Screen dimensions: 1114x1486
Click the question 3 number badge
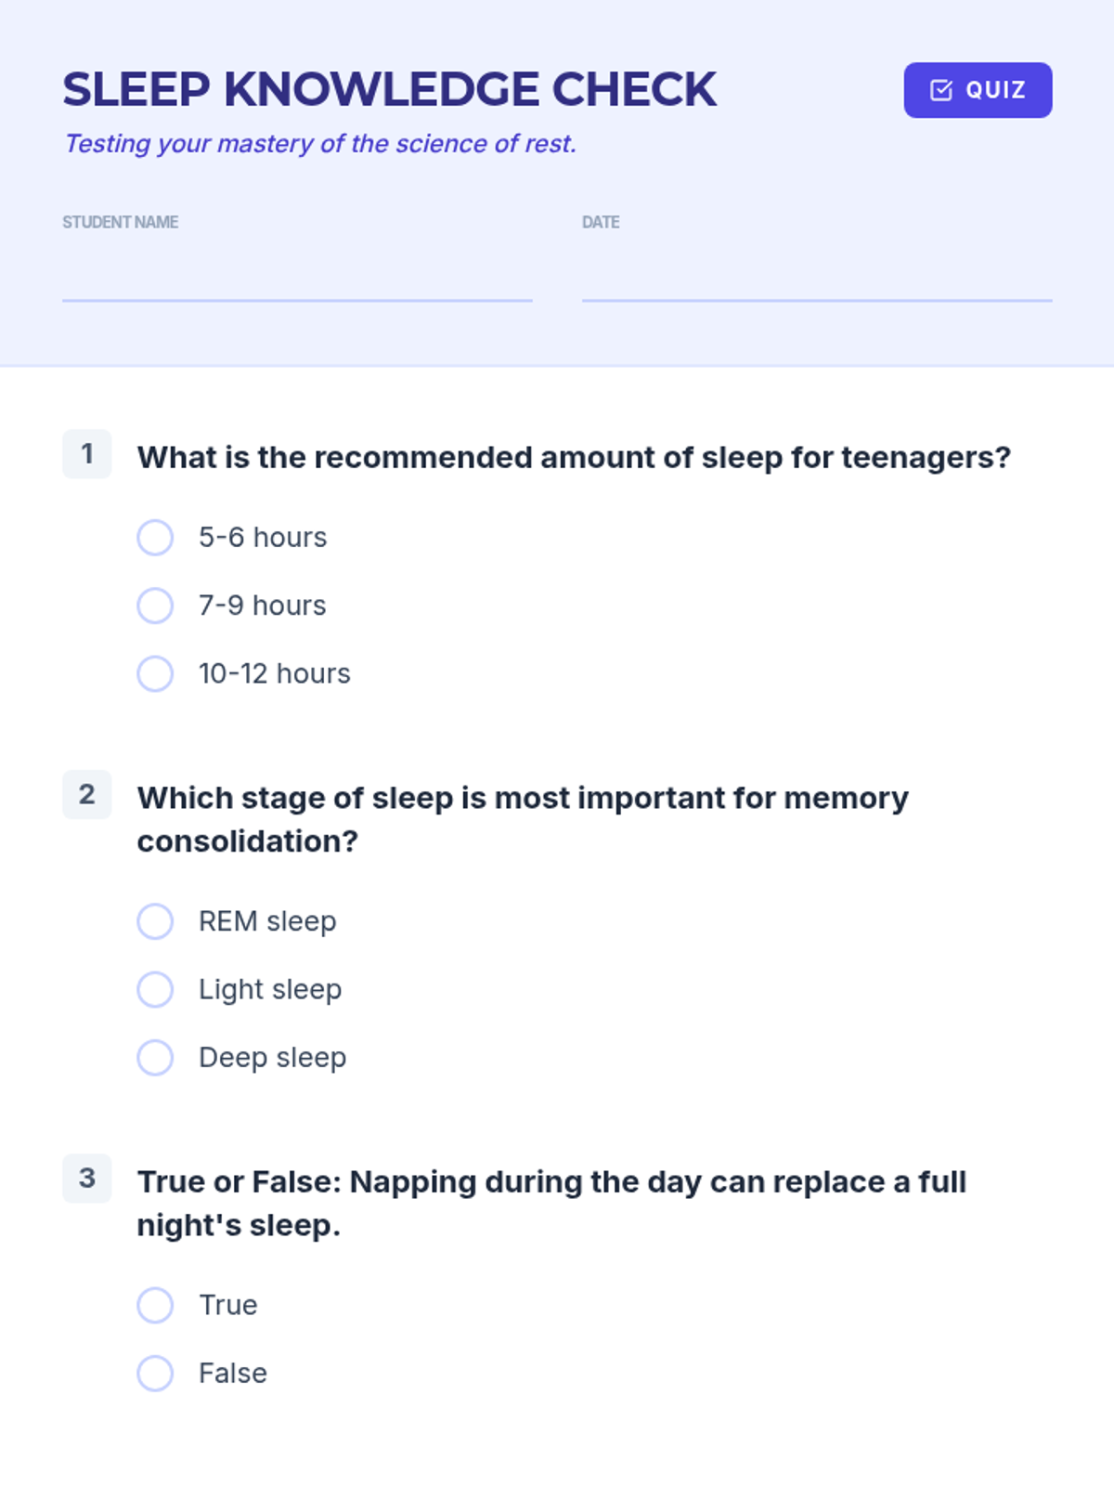click(87, 1179)
